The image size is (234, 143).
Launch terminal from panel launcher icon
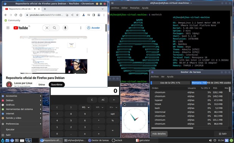point(17,140)
